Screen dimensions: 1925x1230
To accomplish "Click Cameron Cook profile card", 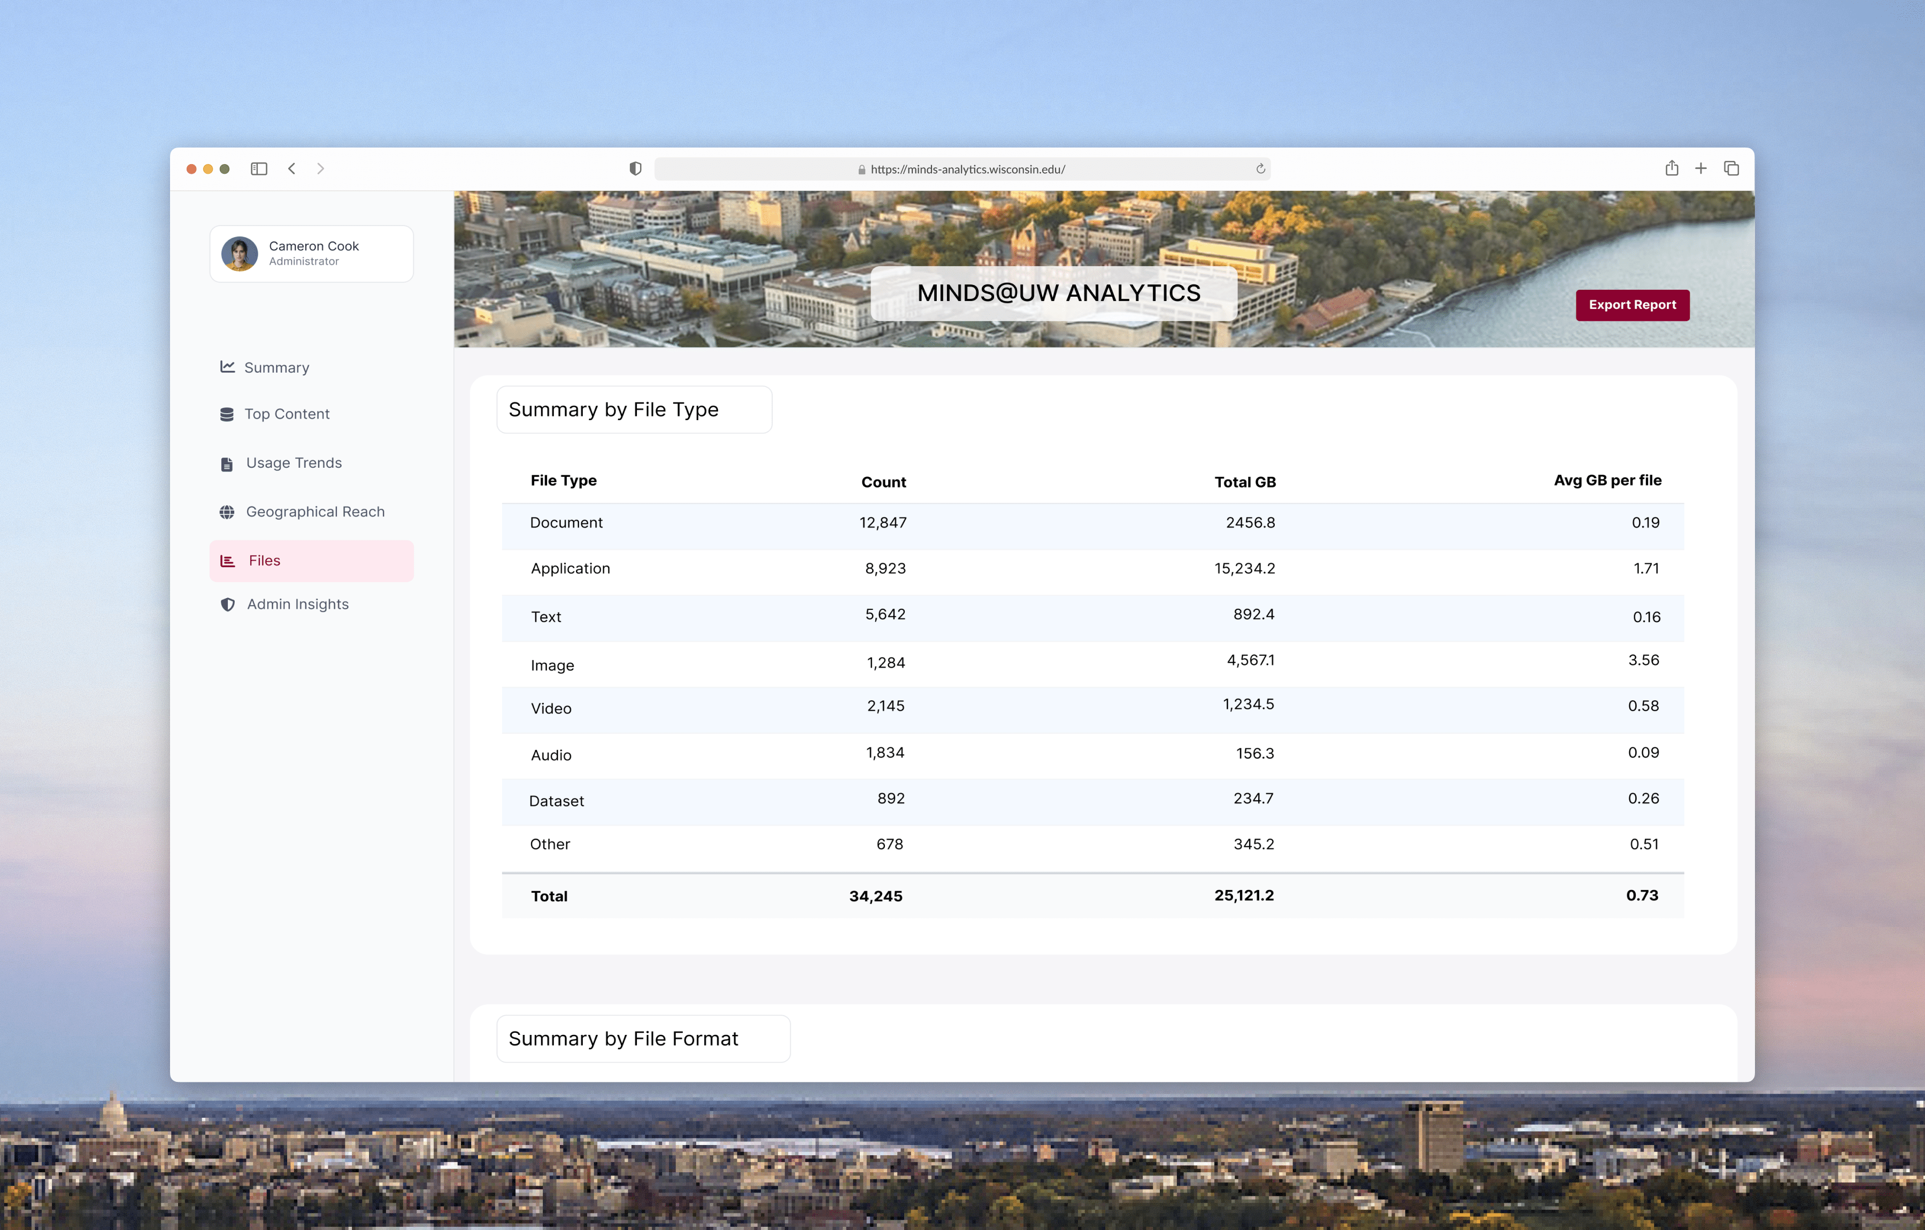I will pos(311,253).
